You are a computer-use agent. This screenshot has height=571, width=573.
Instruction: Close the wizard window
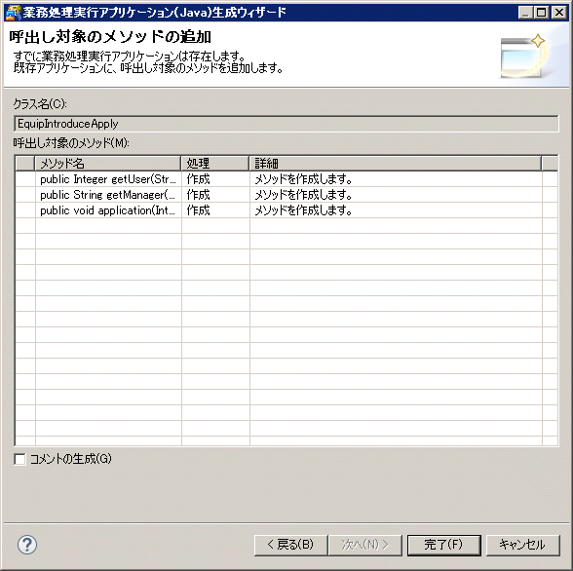(x=559, y=13)
